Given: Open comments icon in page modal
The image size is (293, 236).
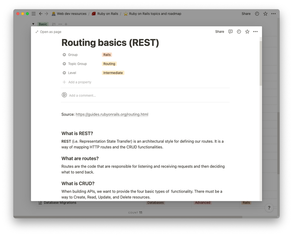Looking at the screenshot, I should click(230, 32).
